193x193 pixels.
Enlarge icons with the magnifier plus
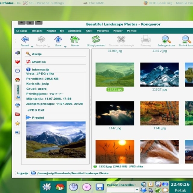pos(166,40)
